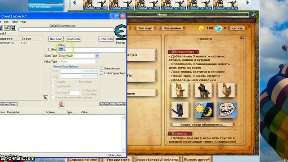Open the Настройки tab in game

pos(172,28)
